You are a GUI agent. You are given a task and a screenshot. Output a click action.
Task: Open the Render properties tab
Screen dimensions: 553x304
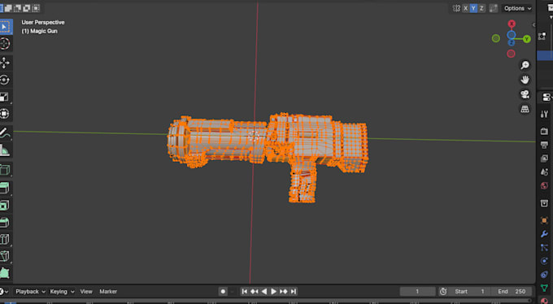[544, 131]
